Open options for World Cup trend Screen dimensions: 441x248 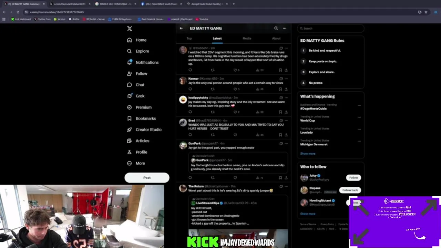[359, 117]
